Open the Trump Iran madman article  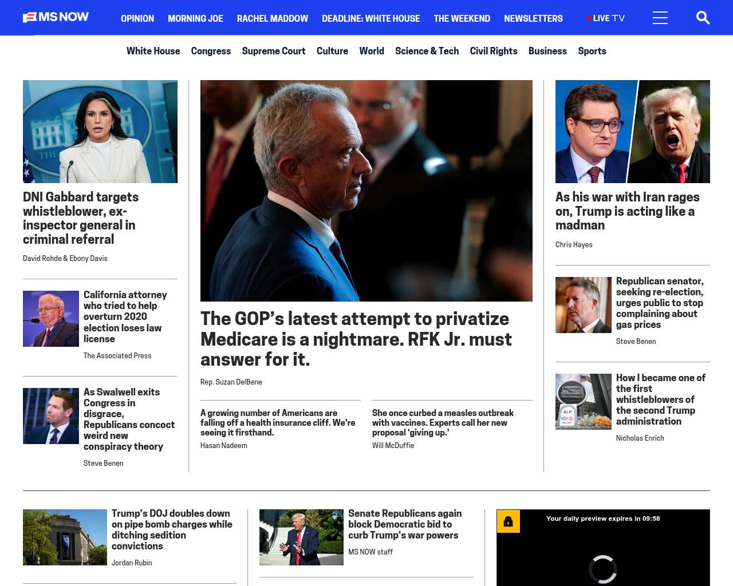point(628,211)
